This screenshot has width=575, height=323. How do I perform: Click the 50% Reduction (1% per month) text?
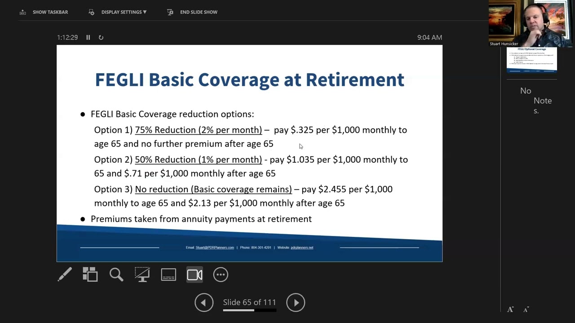coord(198,160)
